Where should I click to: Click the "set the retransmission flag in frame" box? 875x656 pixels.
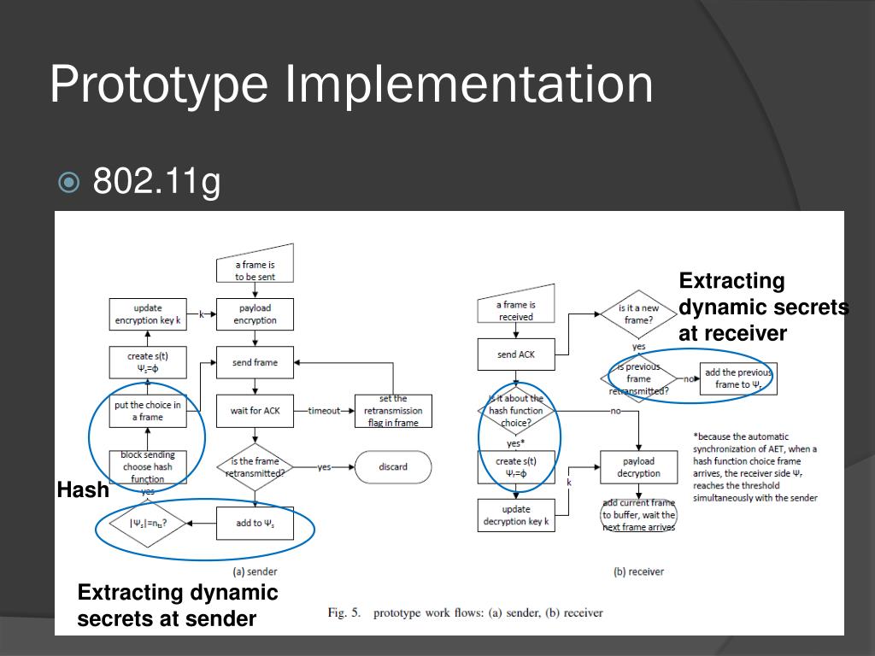point(393,411)
